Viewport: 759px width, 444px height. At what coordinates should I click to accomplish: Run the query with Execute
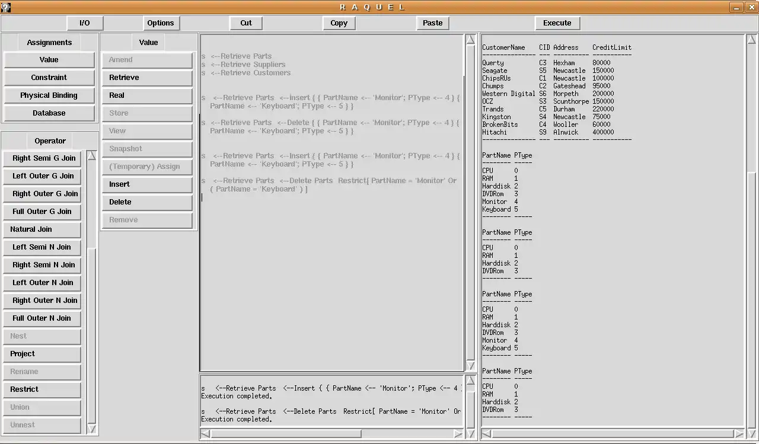557,23
